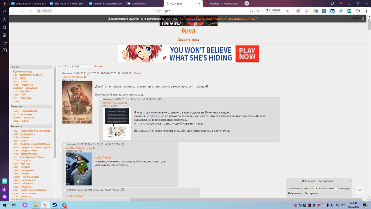The image size is (371, 209).
Task: Open 'Купить пасскод' sidebar link
Action: coord(22,71)
